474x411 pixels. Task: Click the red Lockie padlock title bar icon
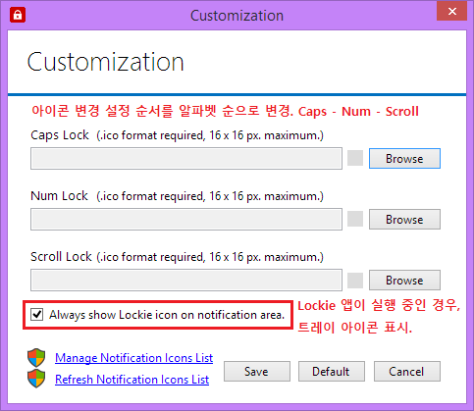pyautogui.click(x=18, y=15)
